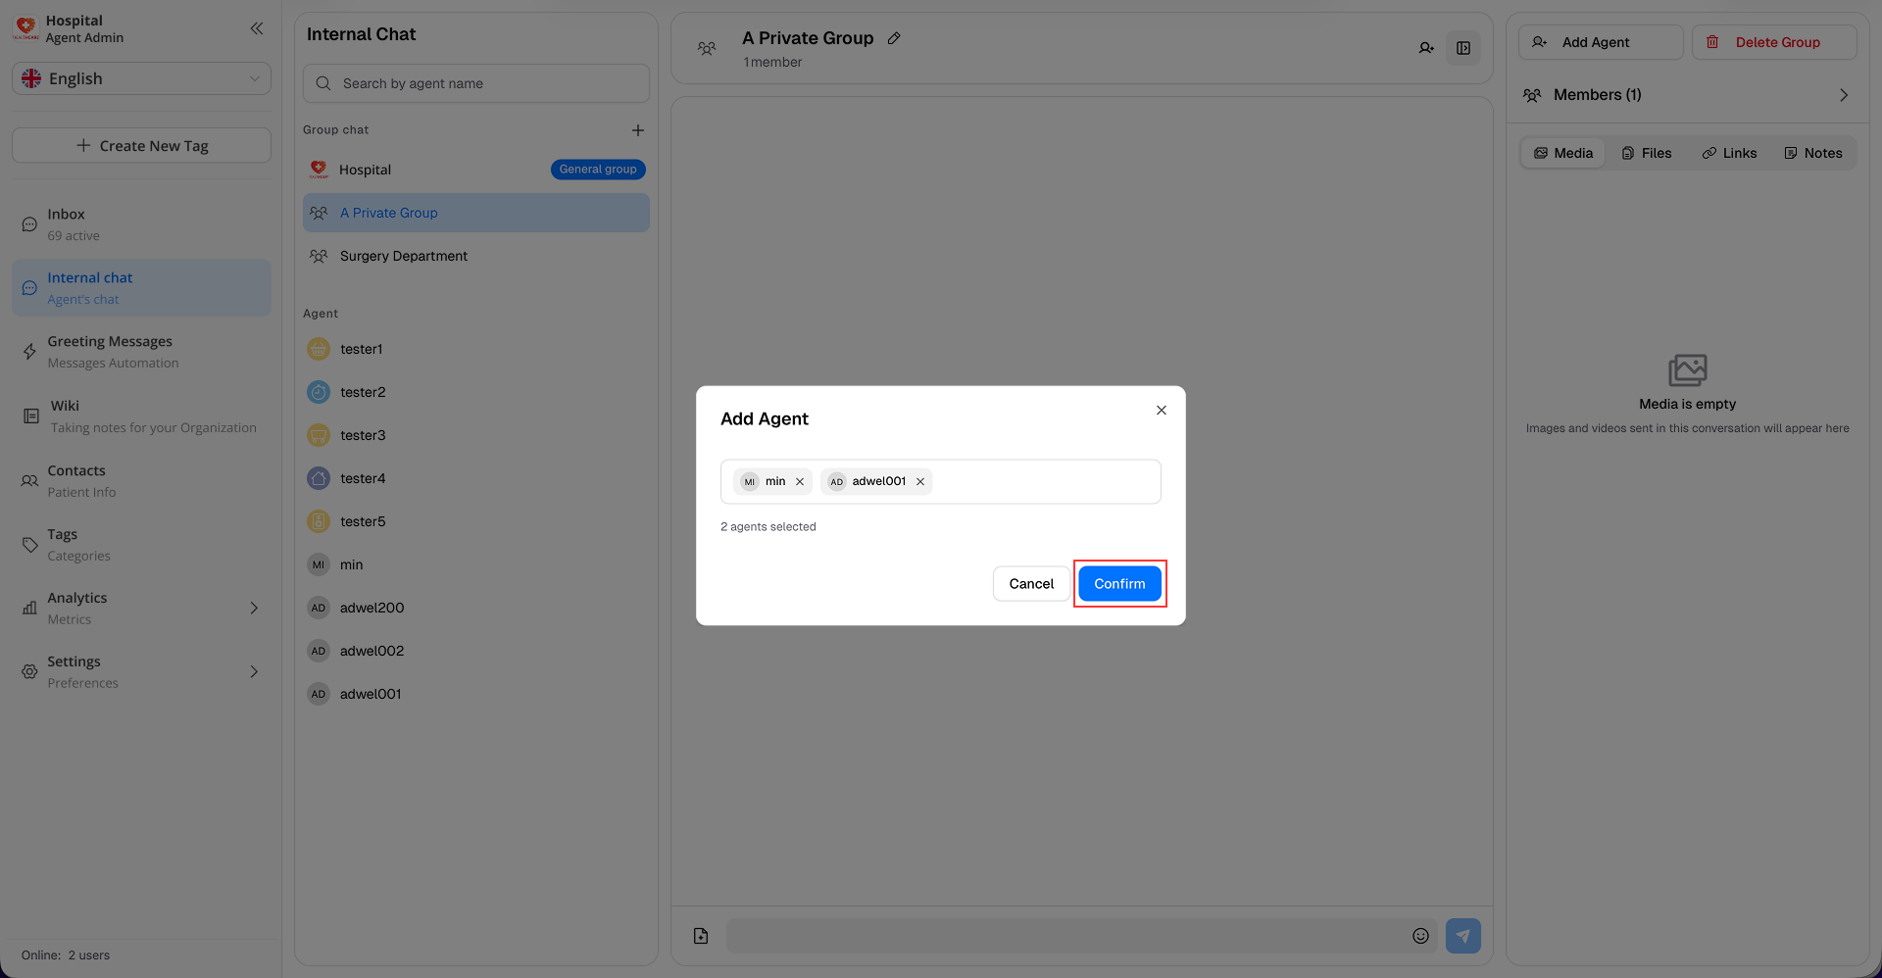Expand the Analytics section chevron
This screenshot has width=1882, height=978.
click(x=254, y=608)
